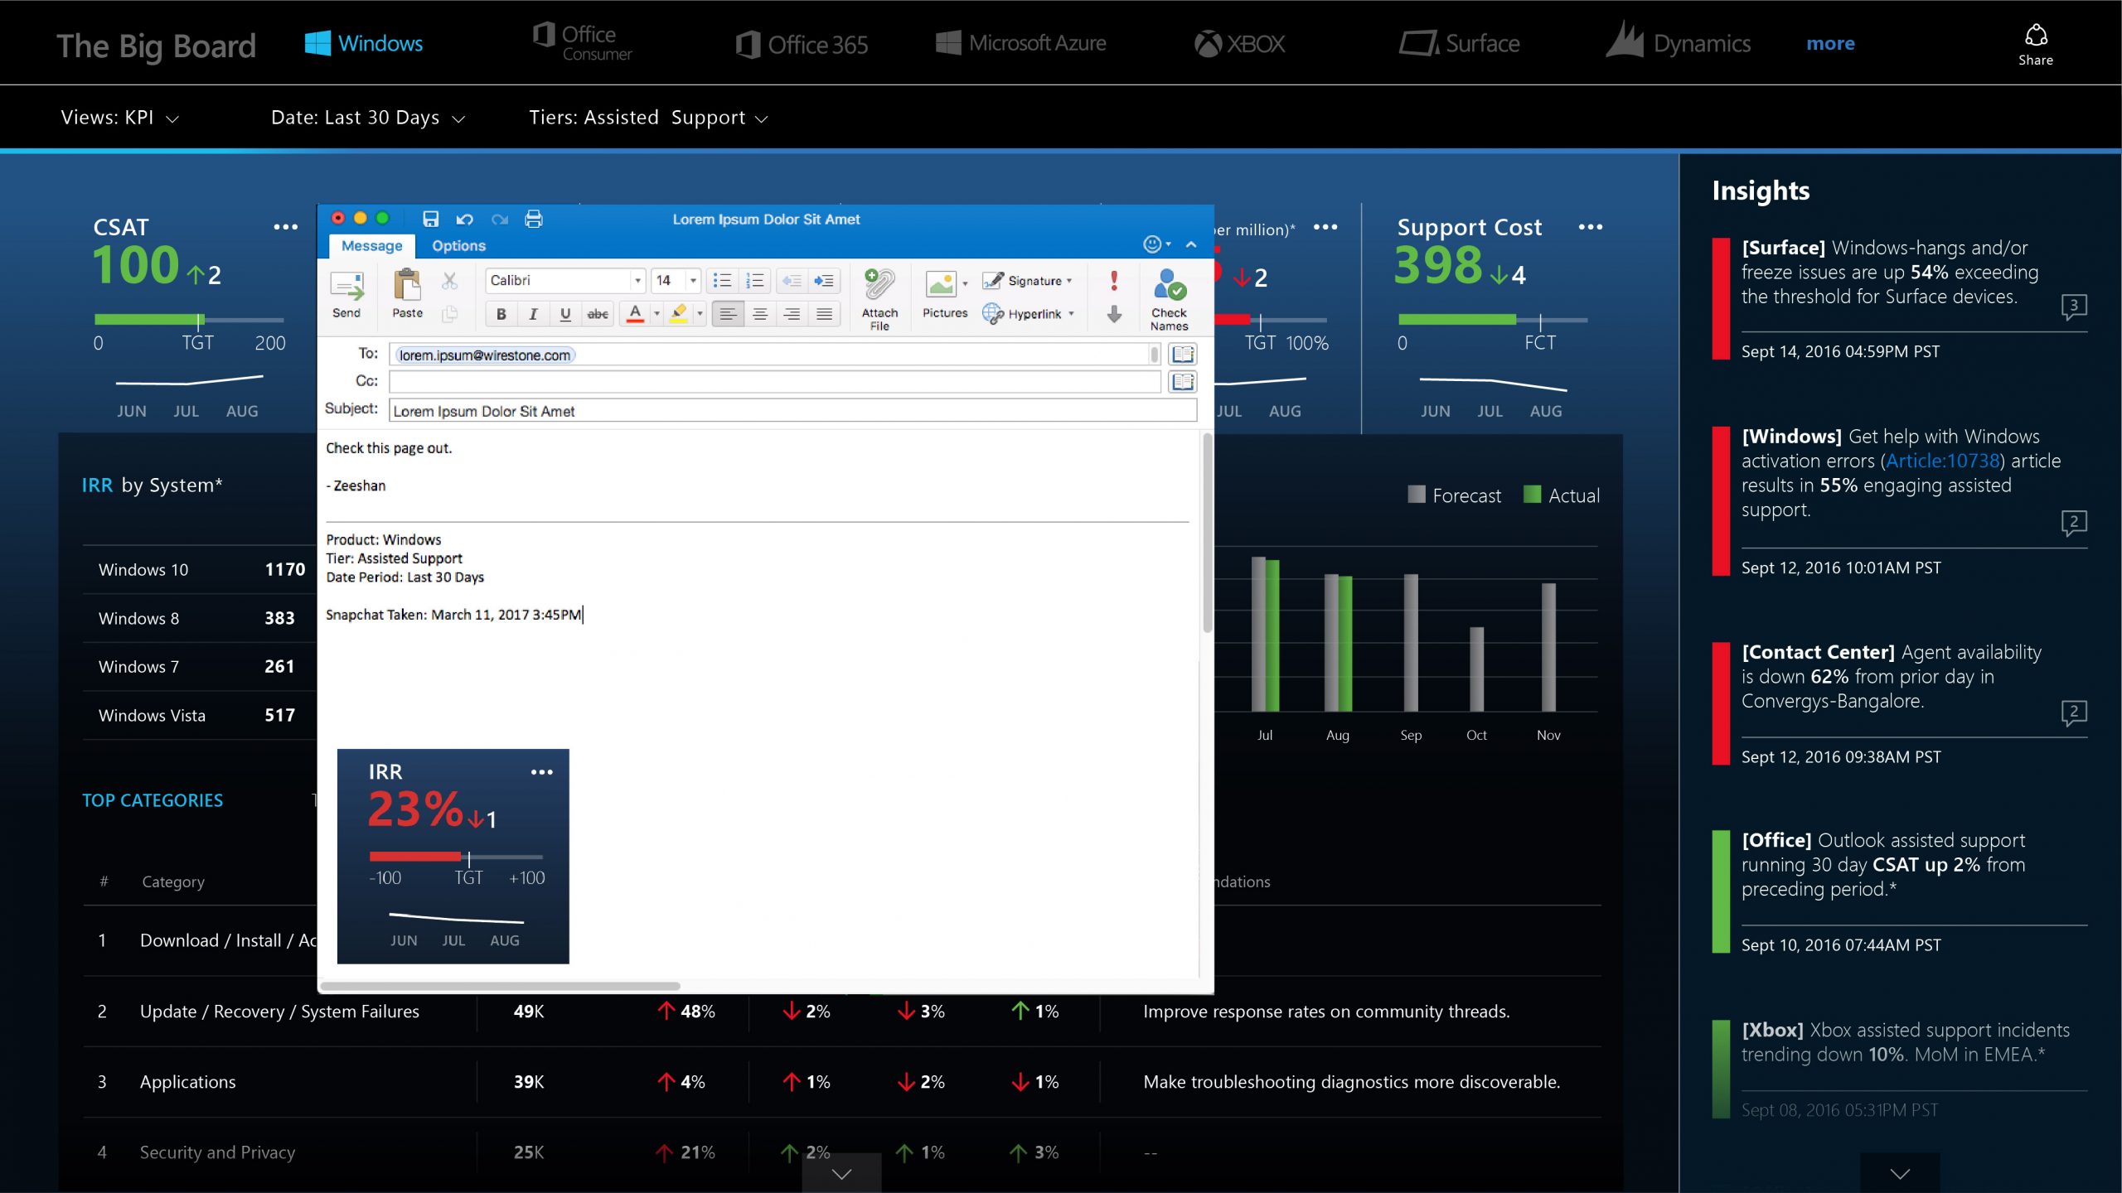Click the Print icon in the email title bar
Image resolution: width=2122 pixels, height=1193 pixels.
[534, 219]
